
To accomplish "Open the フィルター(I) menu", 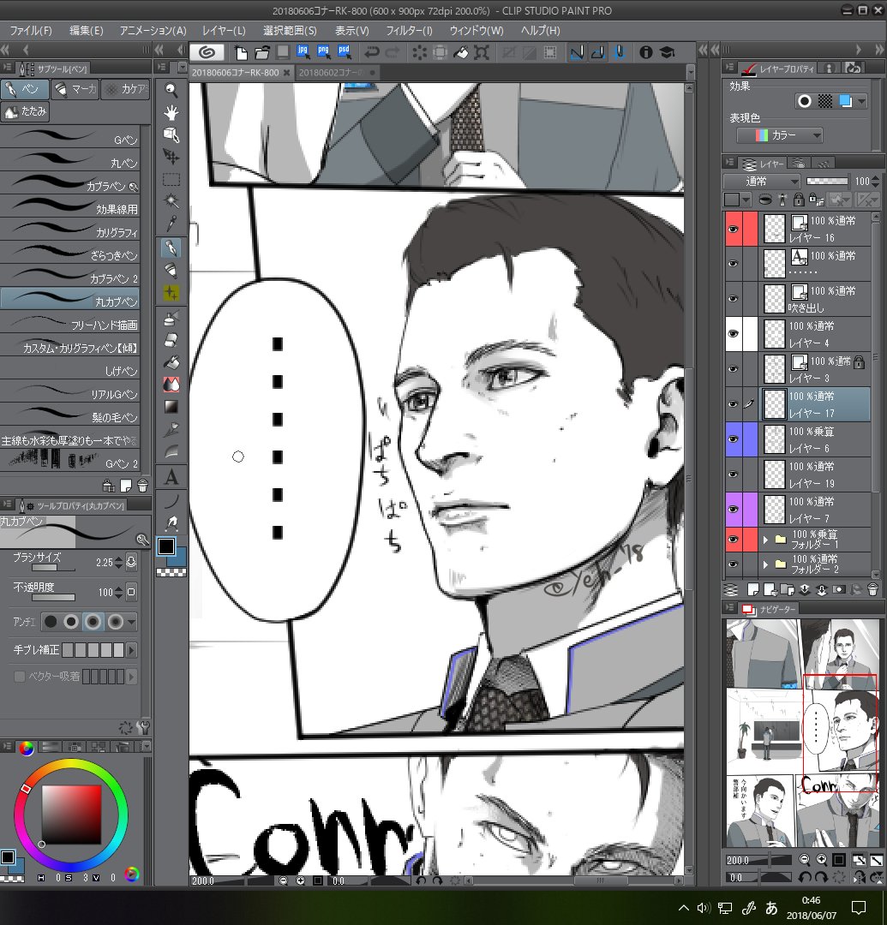I will pyautogui.click(x=409, y=30).
